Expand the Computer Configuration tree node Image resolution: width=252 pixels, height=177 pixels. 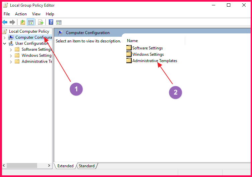[x=4, y=37]
